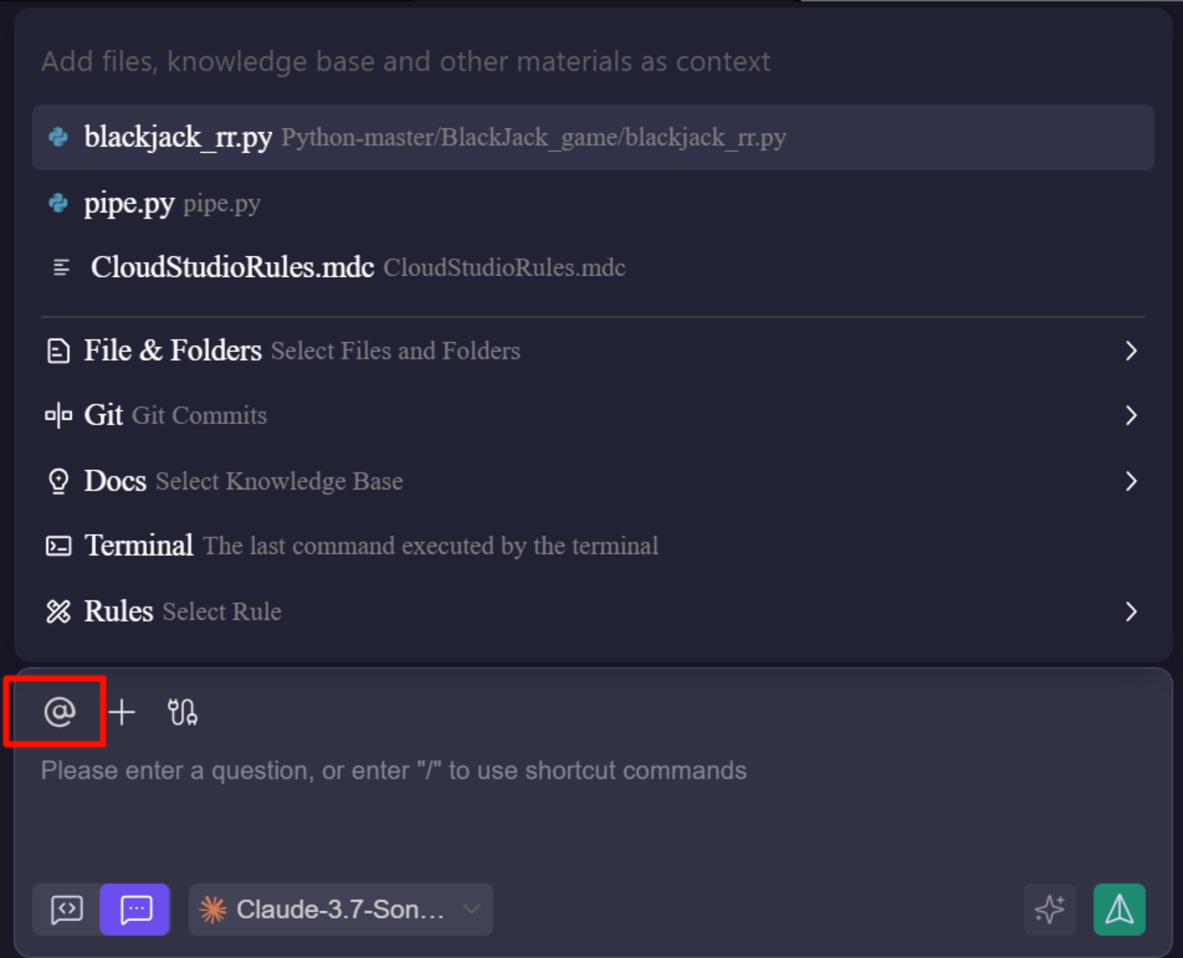The height and width of the screenshot is (958, 1183).
Task: Click the Rules icon in context list
Action: (x=58, y=611)
